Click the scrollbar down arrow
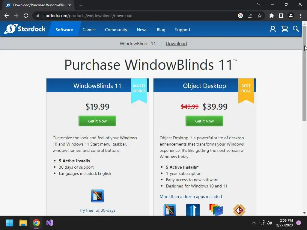307x230 pixels. click(304, 213)
